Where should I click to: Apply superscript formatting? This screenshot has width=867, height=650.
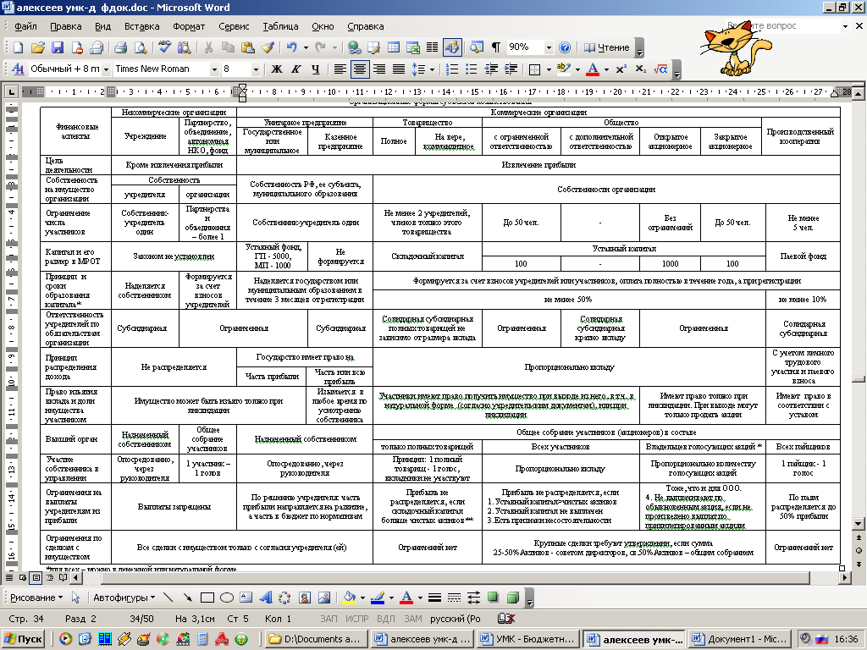[621, 69]
